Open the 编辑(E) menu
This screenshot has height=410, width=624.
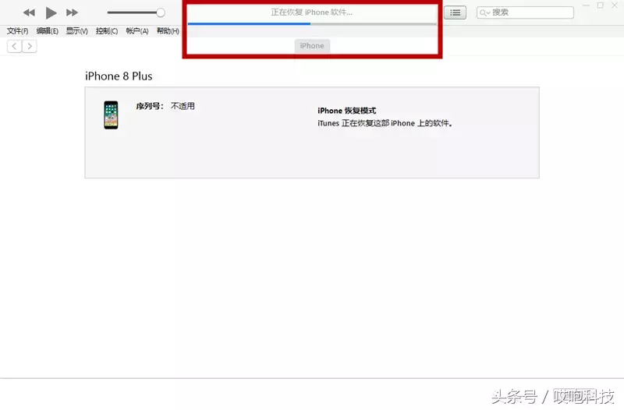48,31
